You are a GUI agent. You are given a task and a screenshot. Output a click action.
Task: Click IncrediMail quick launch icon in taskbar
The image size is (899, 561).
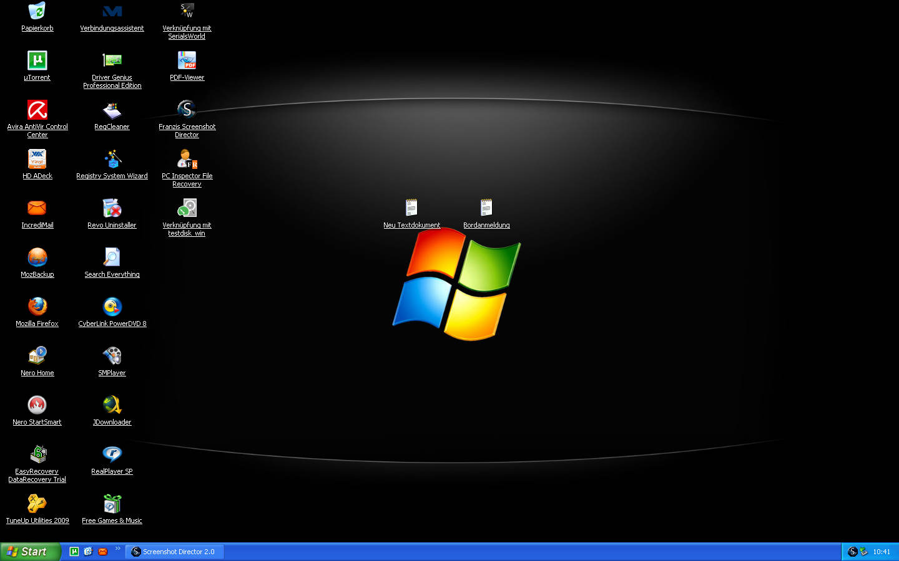[103, 552]
